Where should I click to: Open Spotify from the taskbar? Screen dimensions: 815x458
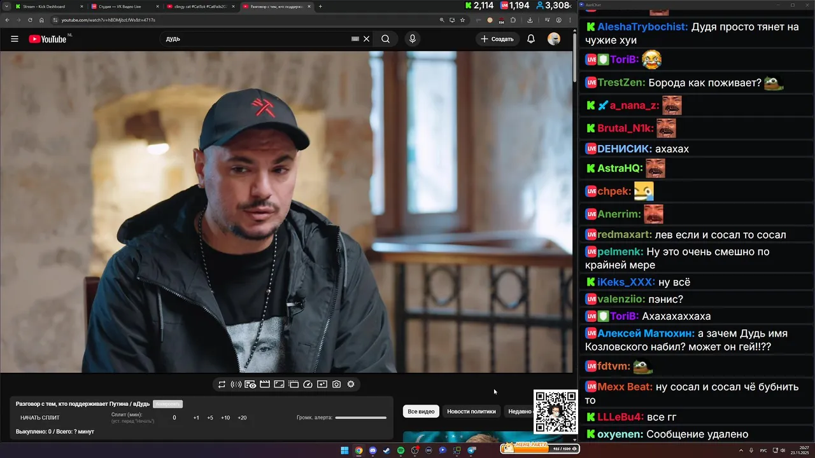click(x=400, y=450)
